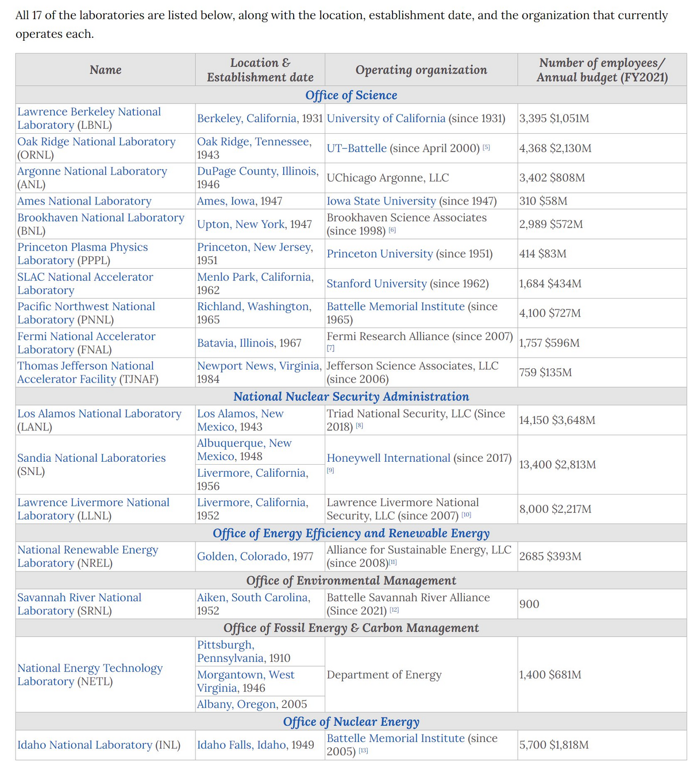Open Savannah River National Laboratory link
The height and width of the screenshot is (776, 697).
(x=79, y=604)
